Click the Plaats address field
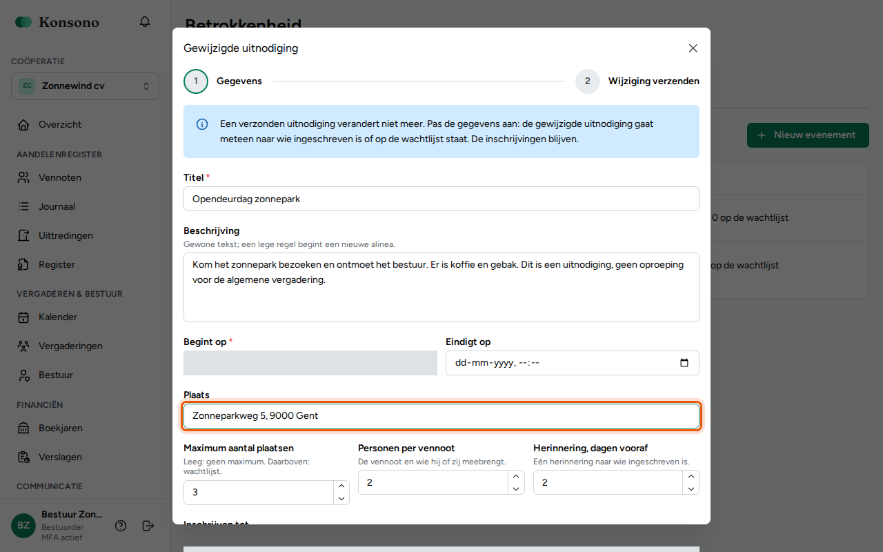The image size is (883, 552). click(x=441, y=416)
